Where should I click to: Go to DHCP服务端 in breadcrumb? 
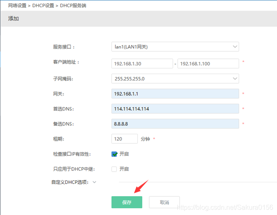73,5
